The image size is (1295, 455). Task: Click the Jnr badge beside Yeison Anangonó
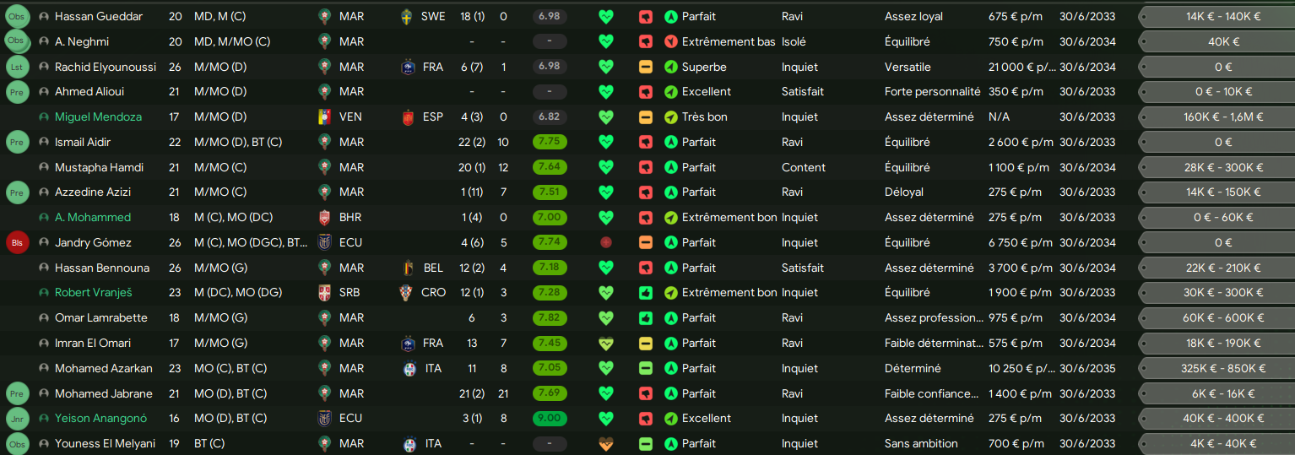(17, 419)
